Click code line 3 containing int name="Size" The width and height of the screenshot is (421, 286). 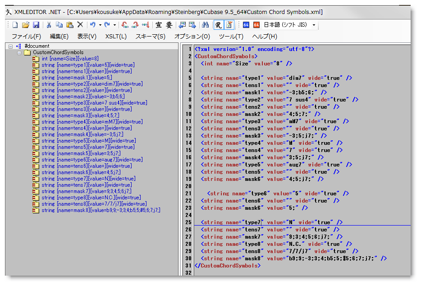tap(247, 64)
